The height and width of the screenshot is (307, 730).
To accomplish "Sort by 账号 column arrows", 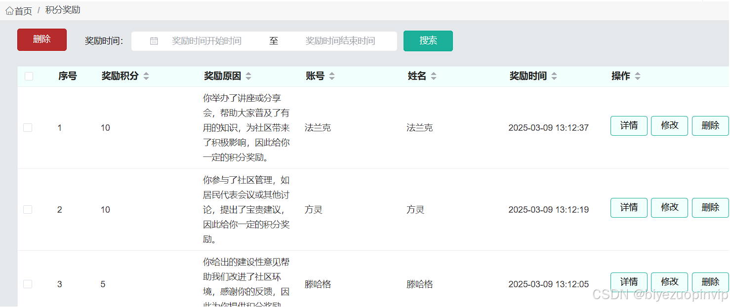I will click(x=332, y=76).
